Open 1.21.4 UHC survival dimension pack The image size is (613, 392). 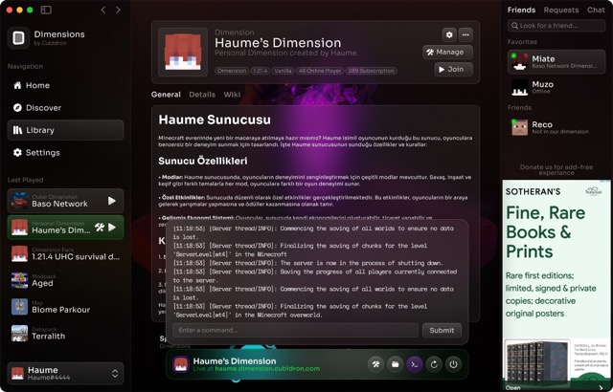tap(65, 253)
